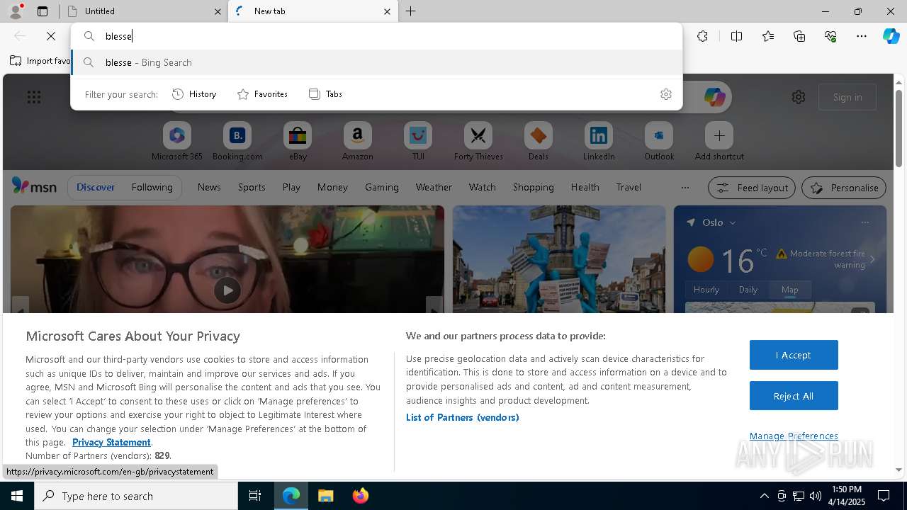
Task: Open page settings gear icon
Action: (799, 97)
